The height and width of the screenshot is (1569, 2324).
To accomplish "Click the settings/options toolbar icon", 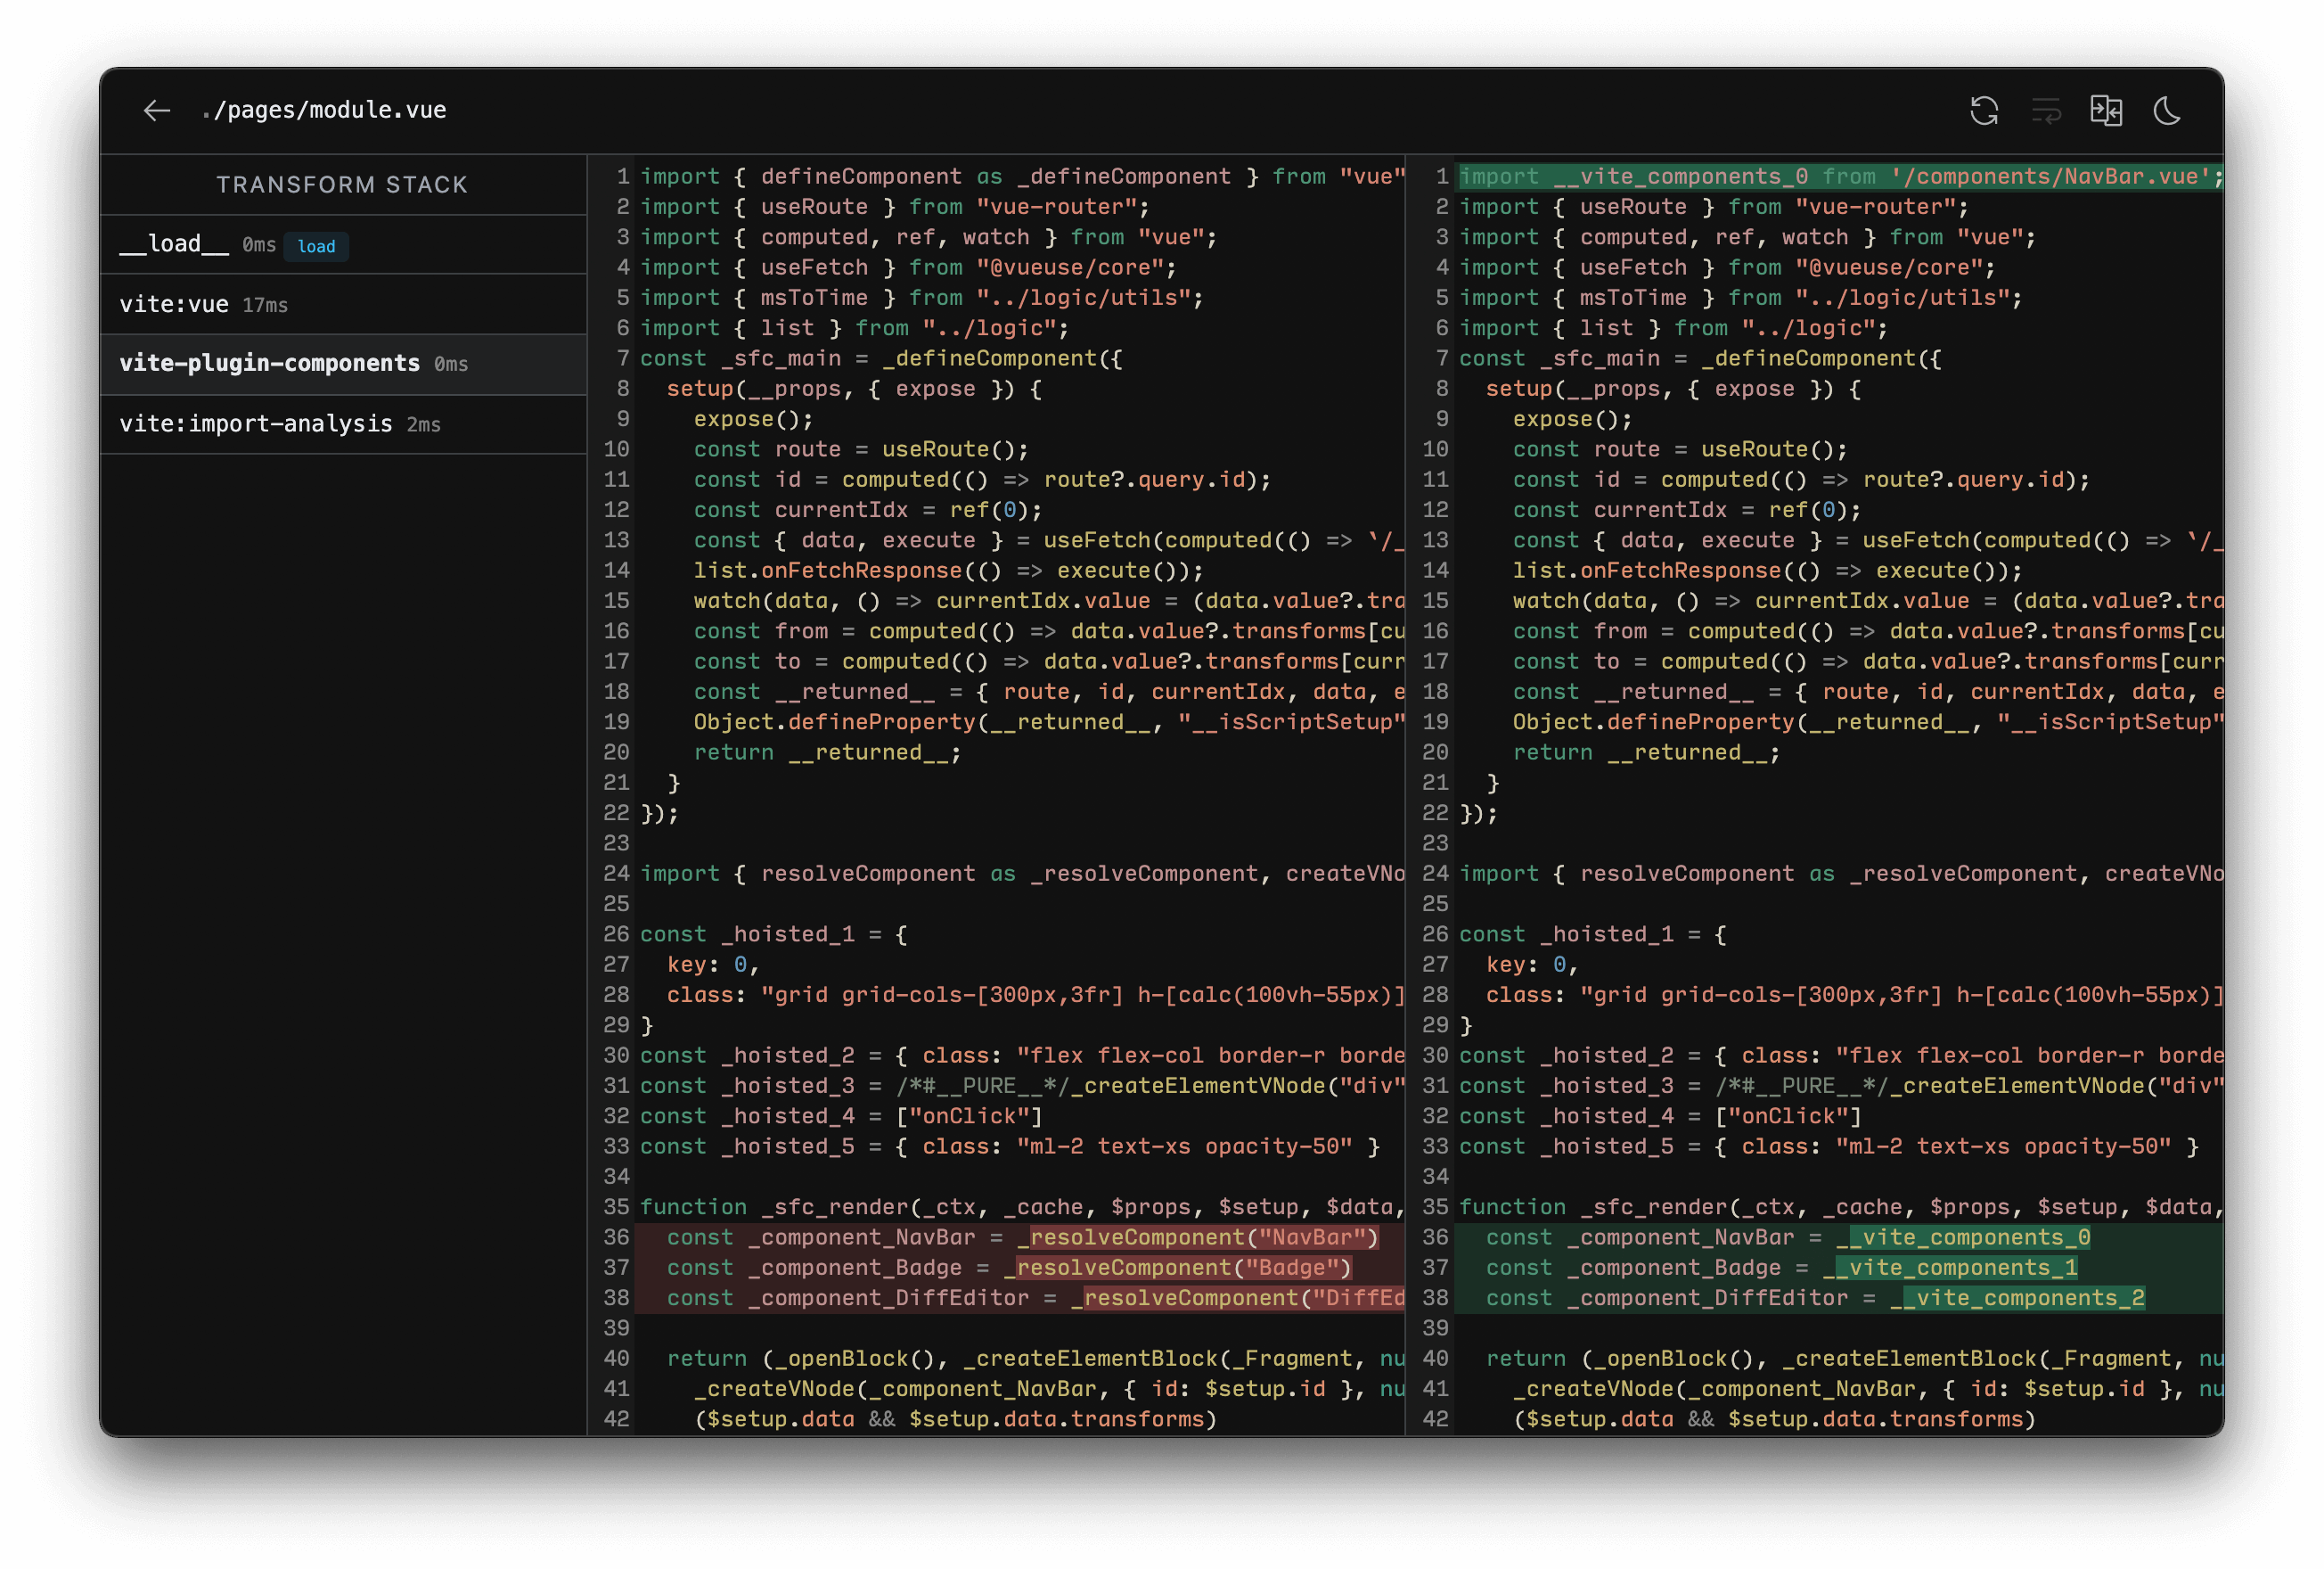I will 2044,111.
